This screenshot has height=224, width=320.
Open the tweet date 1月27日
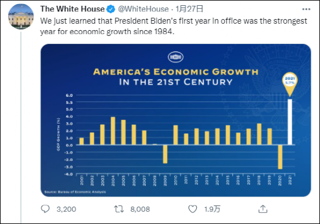189,9
